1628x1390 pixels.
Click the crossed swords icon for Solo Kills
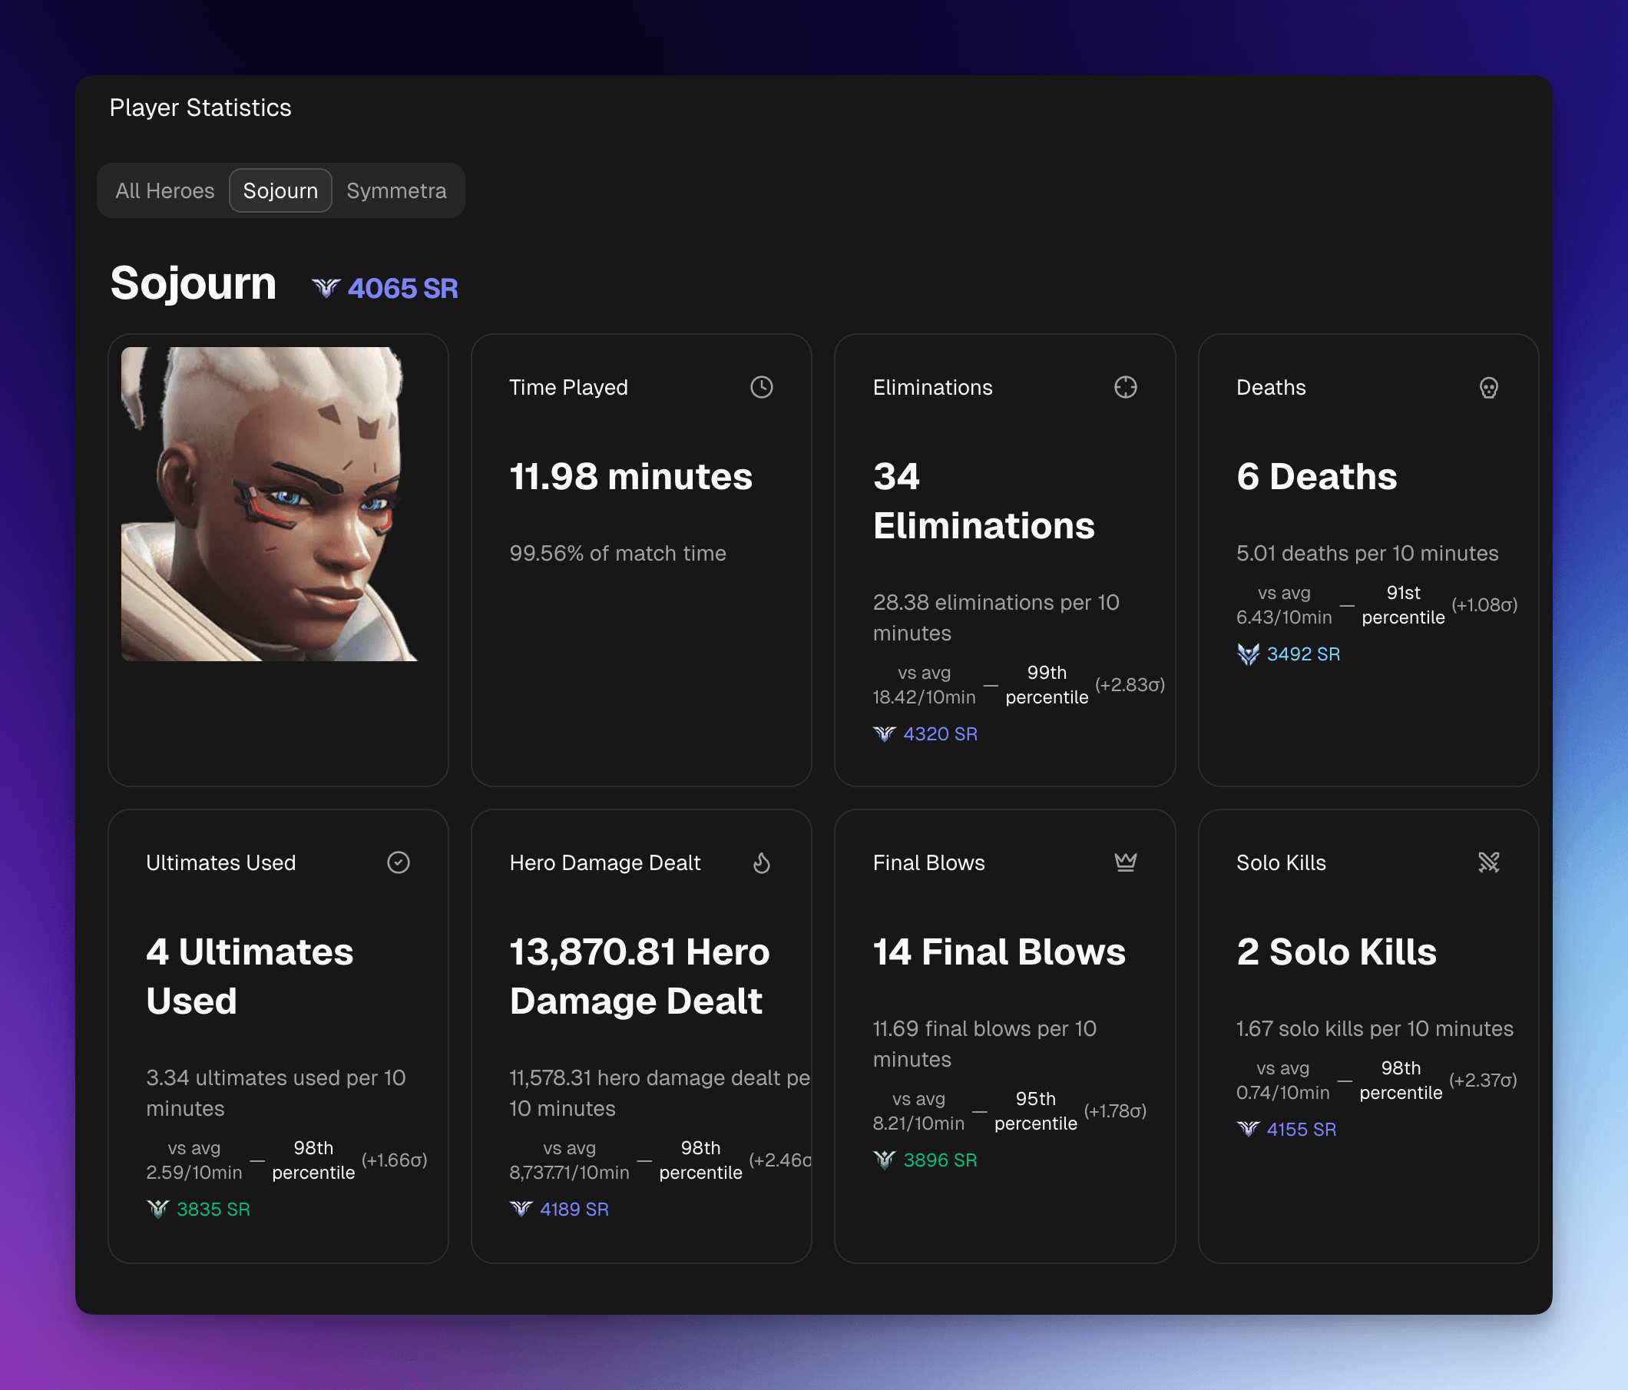click(1488, 862)
